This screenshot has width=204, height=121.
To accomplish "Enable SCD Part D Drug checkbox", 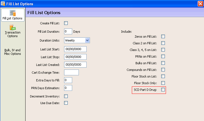I will click(x=163, y=90).
